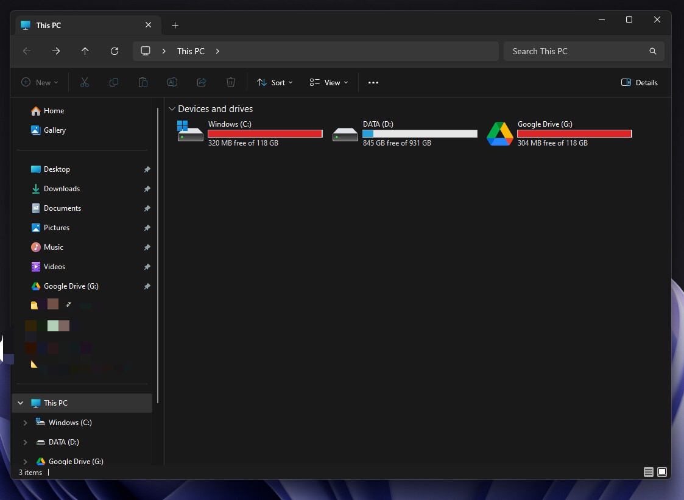This screenshot has height=500, width=684.
Task: Add a new tab with plus button
Action: (x=175, y=26)
